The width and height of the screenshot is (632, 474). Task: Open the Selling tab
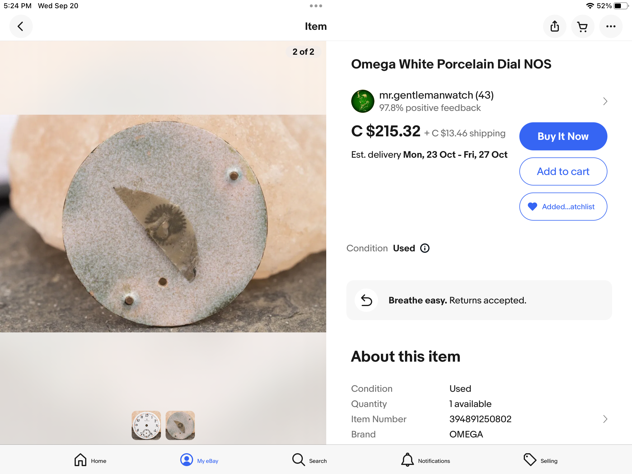(540, 460)
